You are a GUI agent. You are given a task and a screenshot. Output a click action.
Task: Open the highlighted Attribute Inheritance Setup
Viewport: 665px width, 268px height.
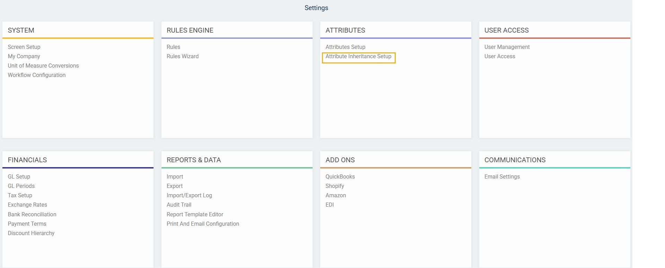(358, 57)
